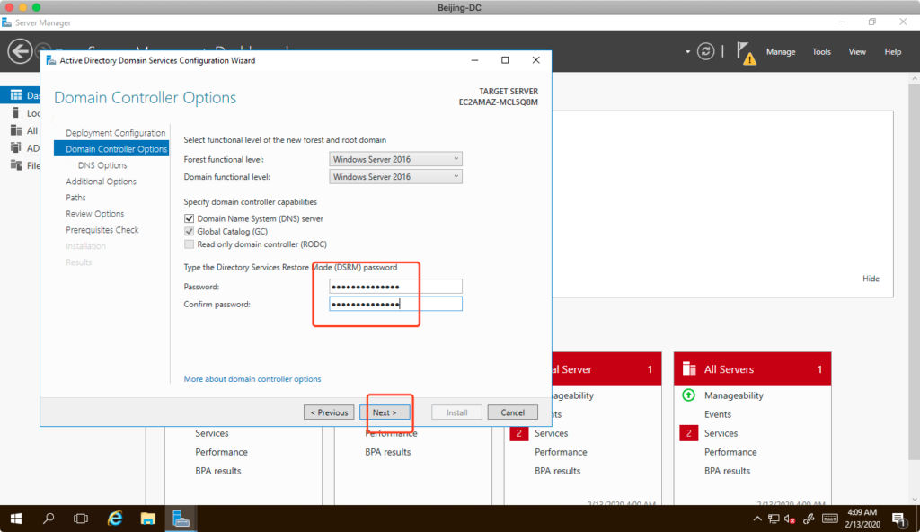Open the Domain functional level dropdown

click(x=395, y=177)
